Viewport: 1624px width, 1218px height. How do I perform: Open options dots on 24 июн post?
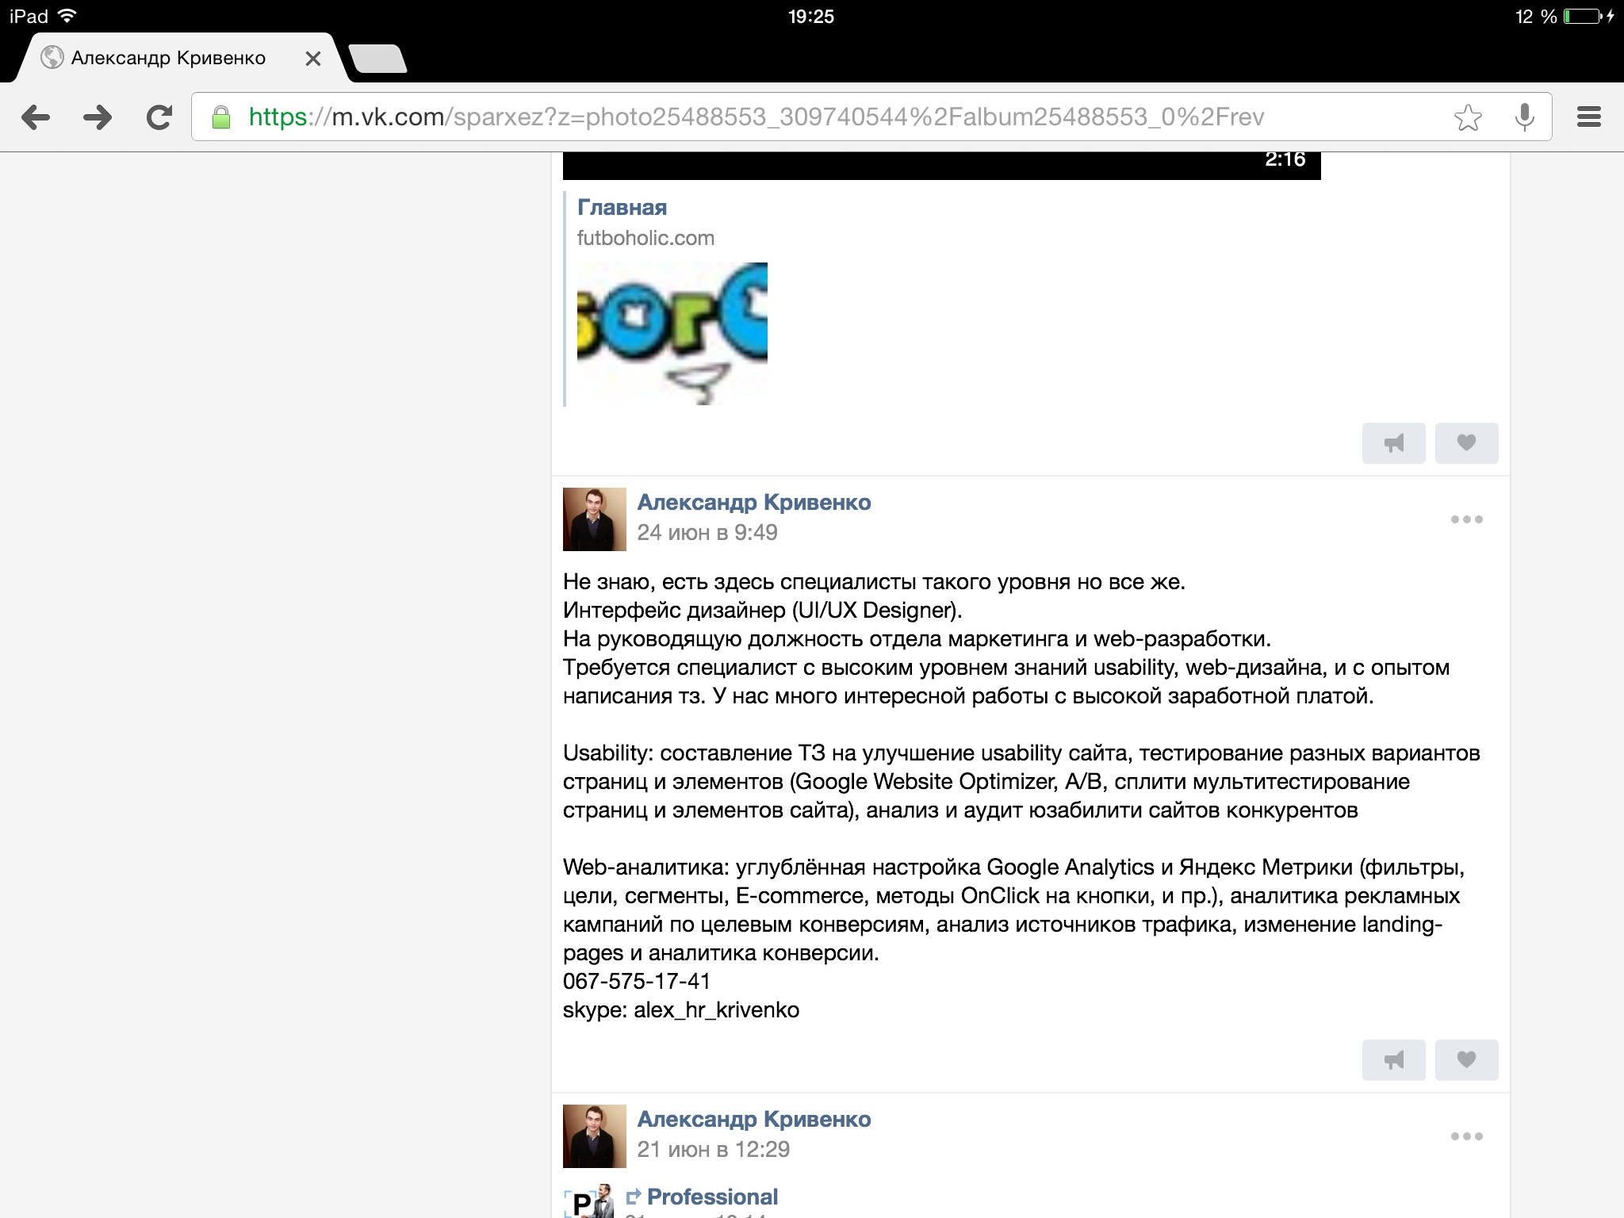pyautogui.click(x=1466, y=519)
